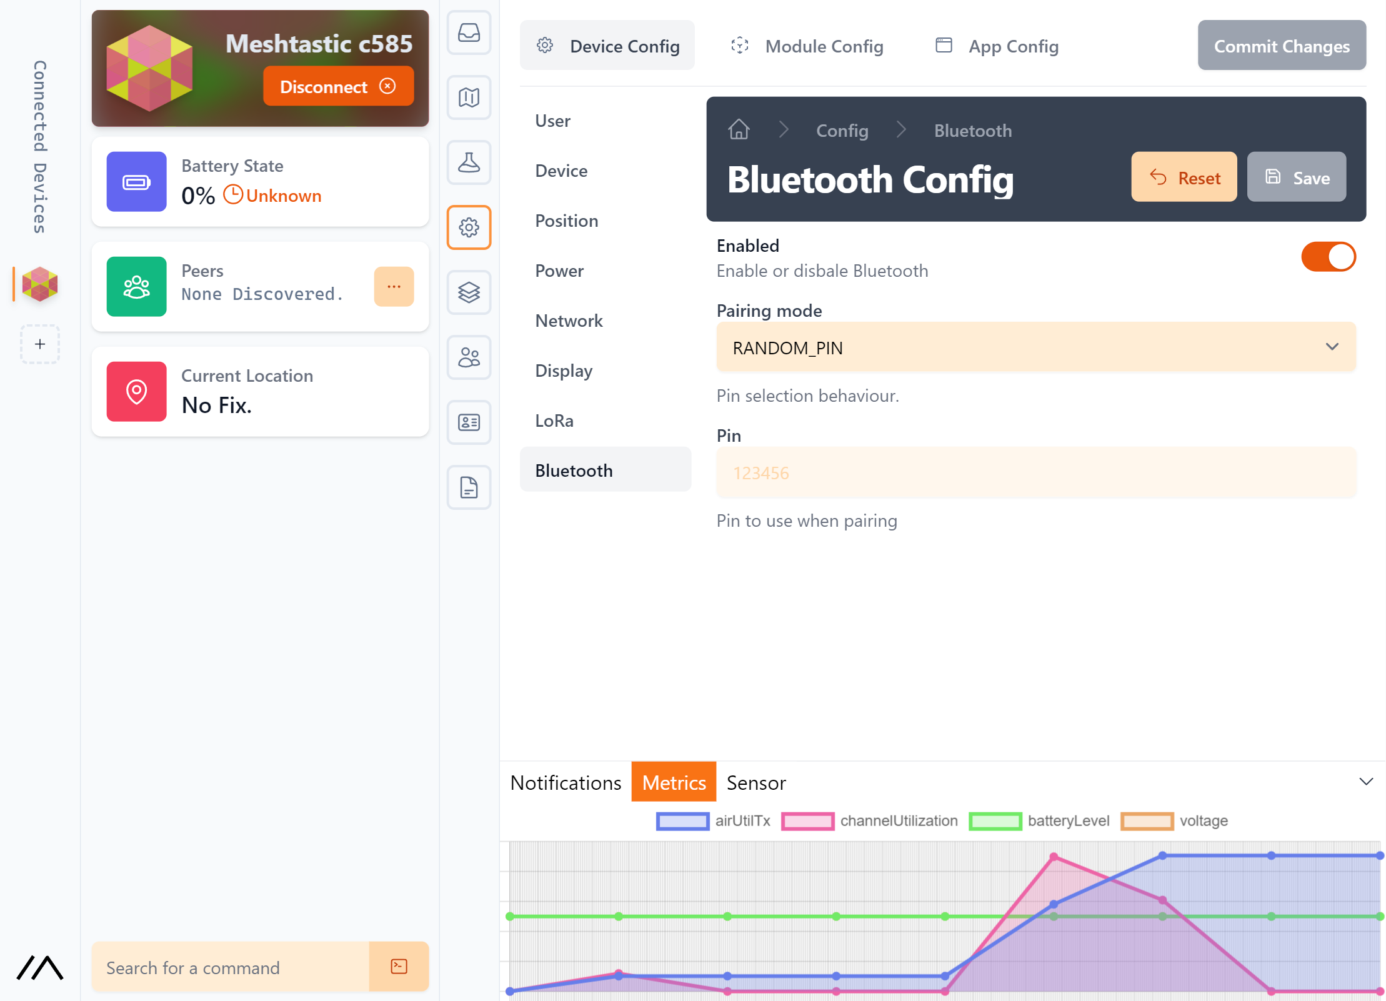The image size is (1386, 1001).
Task: Open the layers channels icon
Action: pos(469,292)
